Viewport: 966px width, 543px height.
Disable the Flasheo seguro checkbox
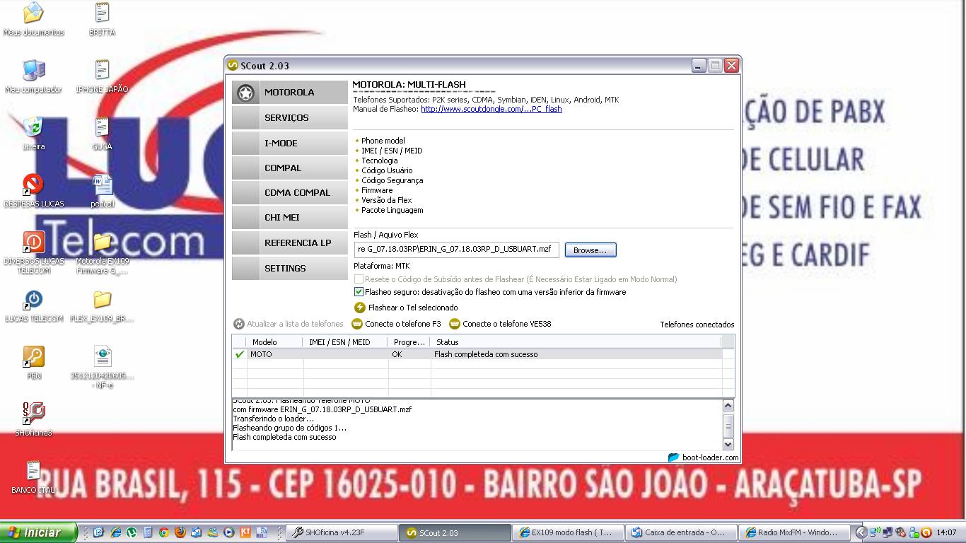(x=359, y=292)
